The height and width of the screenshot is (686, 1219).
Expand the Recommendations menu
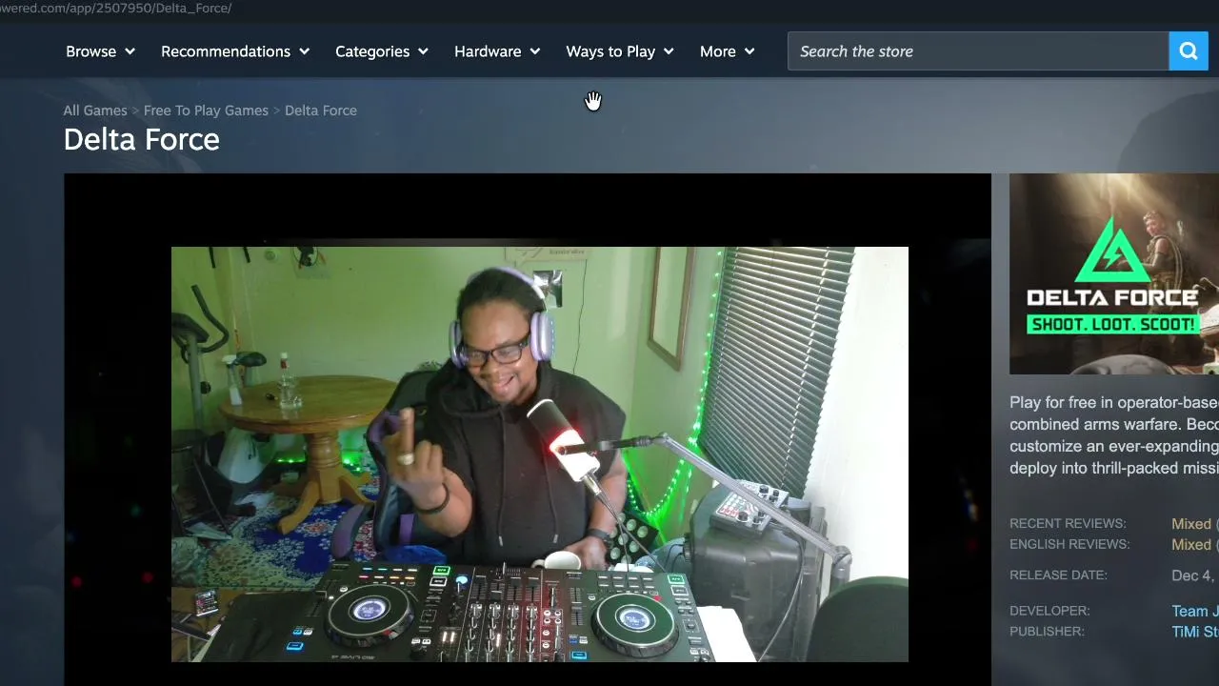235,51
